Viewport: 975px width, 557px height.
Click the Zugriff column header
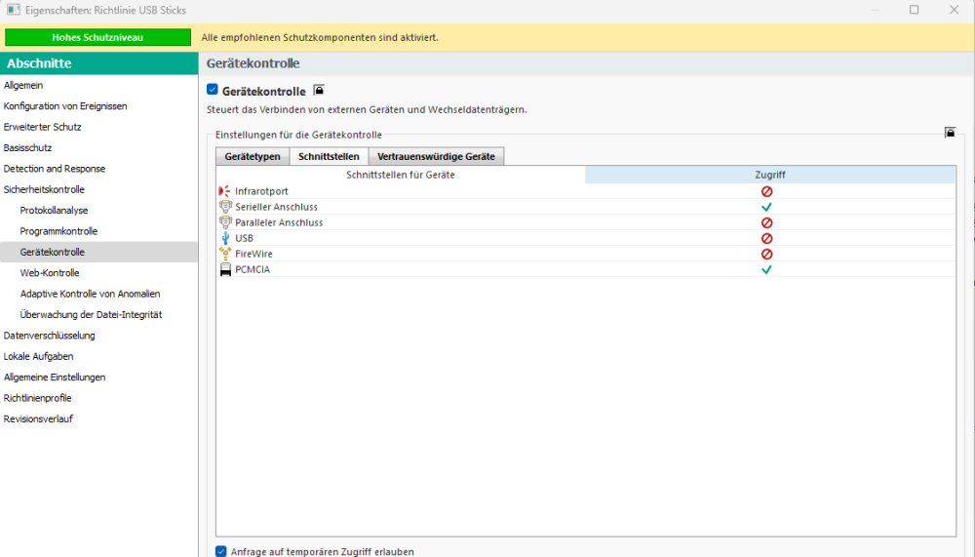(770, 175)
